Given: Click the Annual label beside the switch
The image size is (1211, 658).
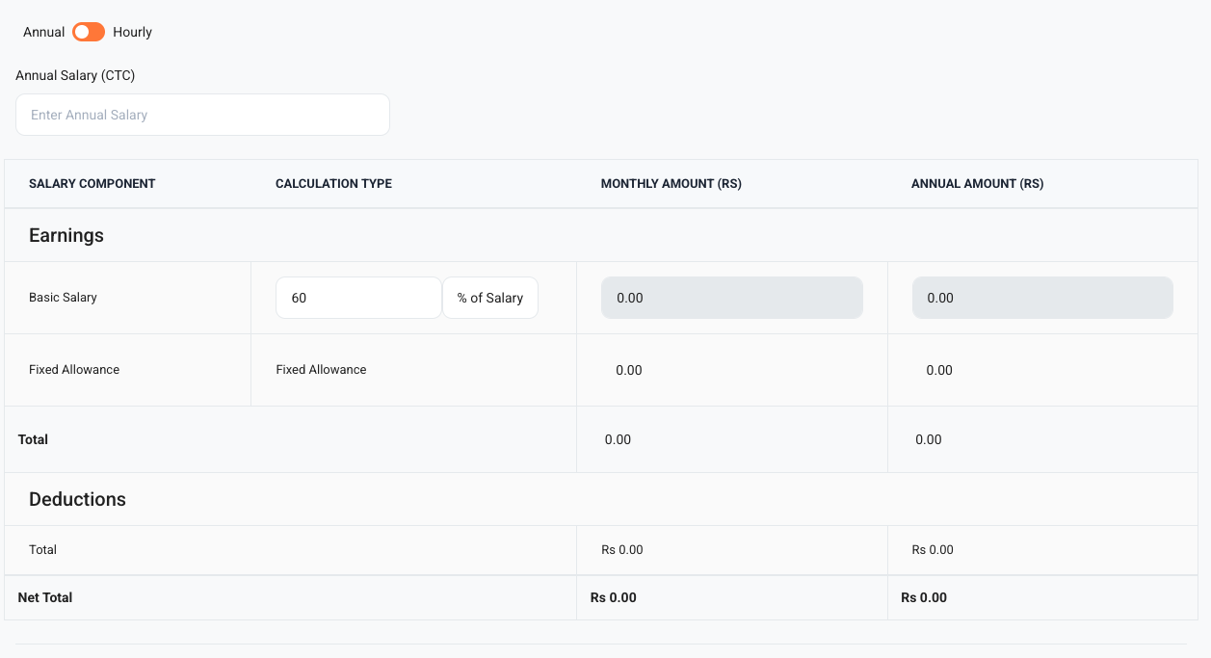Looking at the screenshot, I should click(43, 32).
